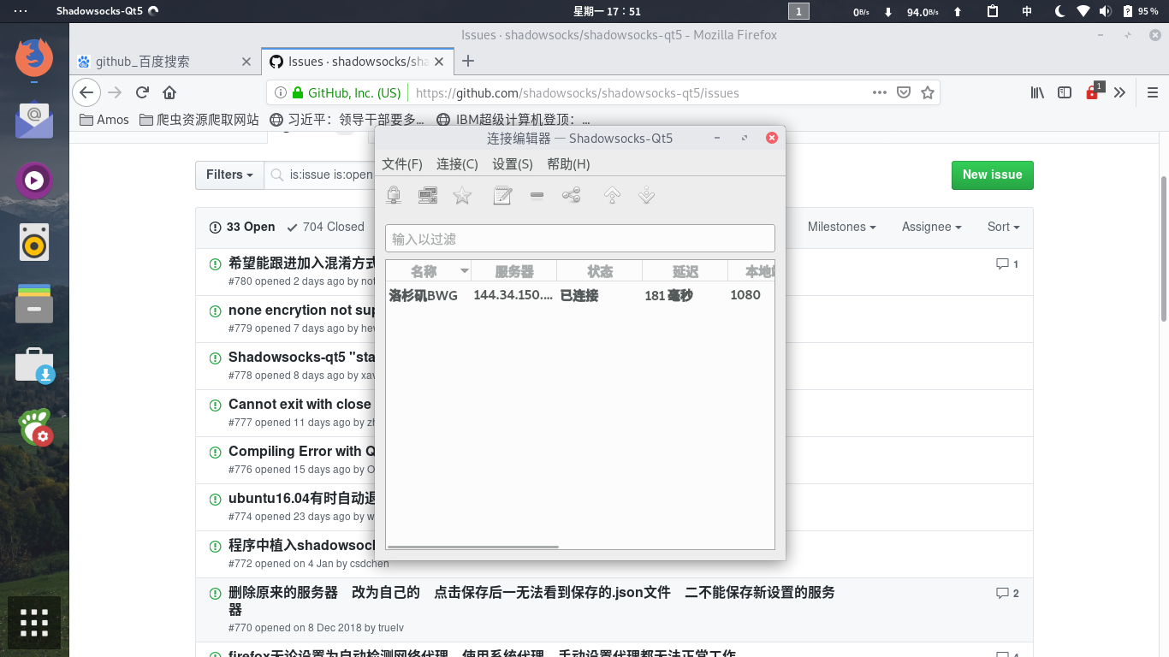Open the Sort dropdown
The height and width of the screenshot is (657, 1169).
[x=1004, y=227]
